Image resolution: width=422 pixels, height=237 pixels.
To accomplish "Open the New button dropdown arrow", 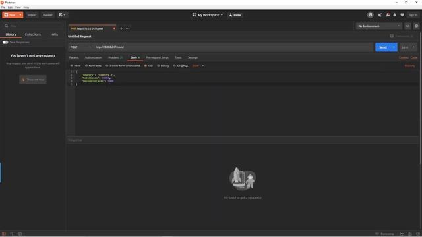I will [20, 15].
